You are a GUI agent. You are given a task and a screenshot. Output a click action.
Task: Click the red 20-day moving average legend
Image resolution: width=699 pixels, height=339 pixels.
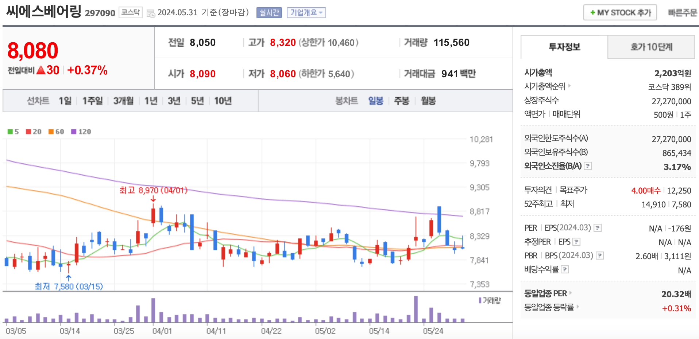tap(34, 132)
